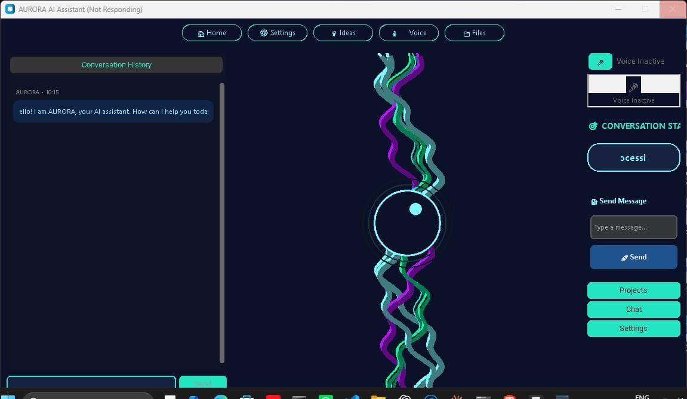The image size is (687, 399).
Task: Click the AURORA app icon in the title bar
Action: [x=10, y=9]
